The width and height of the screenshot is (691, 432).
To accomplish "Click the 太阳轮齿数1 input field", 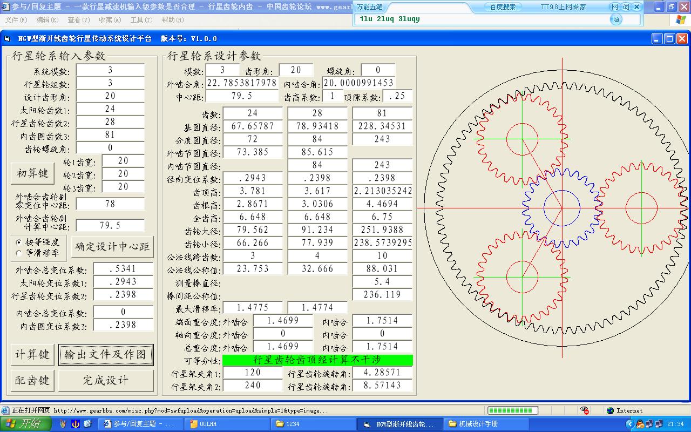I will (110, 109).
